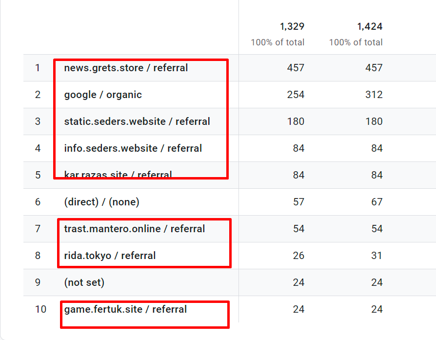Click the 312 value for google / organic
This screenshot has height=340, width=436.
(x=374, y=95)
